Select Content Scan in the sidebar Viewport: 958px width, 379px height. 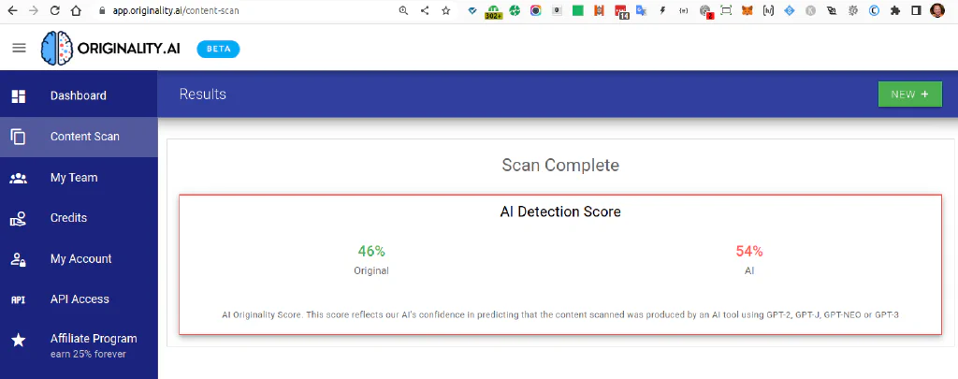click(x=79, y=137)
